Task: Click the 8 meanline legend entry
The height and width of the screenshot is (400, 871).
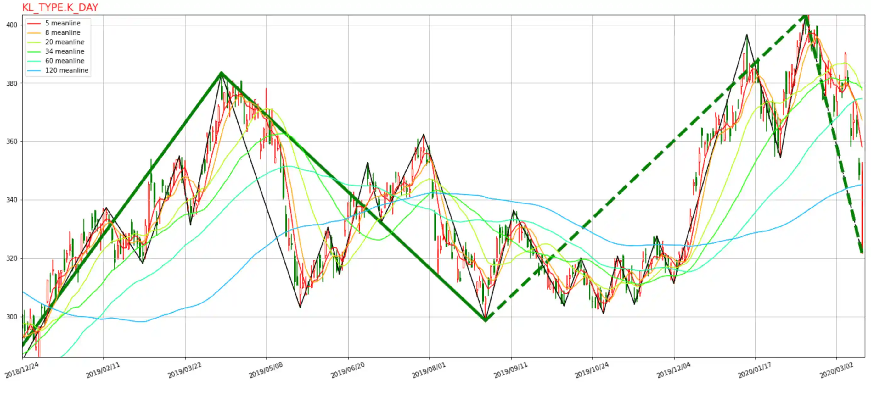Action: [63, 32]
